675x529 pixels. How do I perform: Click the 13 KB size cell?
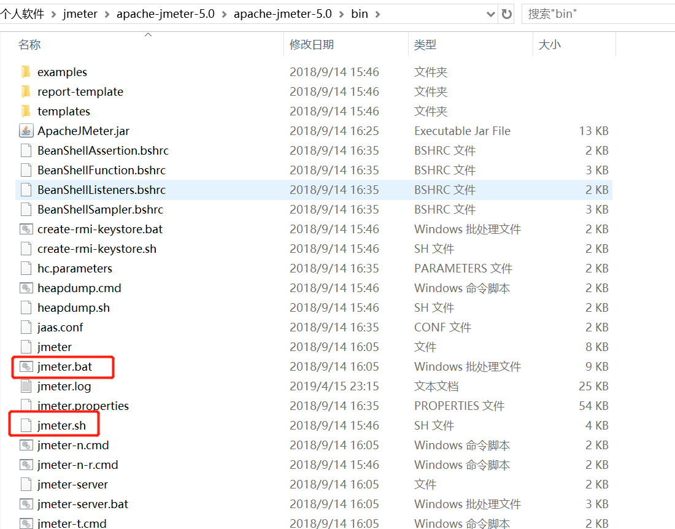pos(593,131)
